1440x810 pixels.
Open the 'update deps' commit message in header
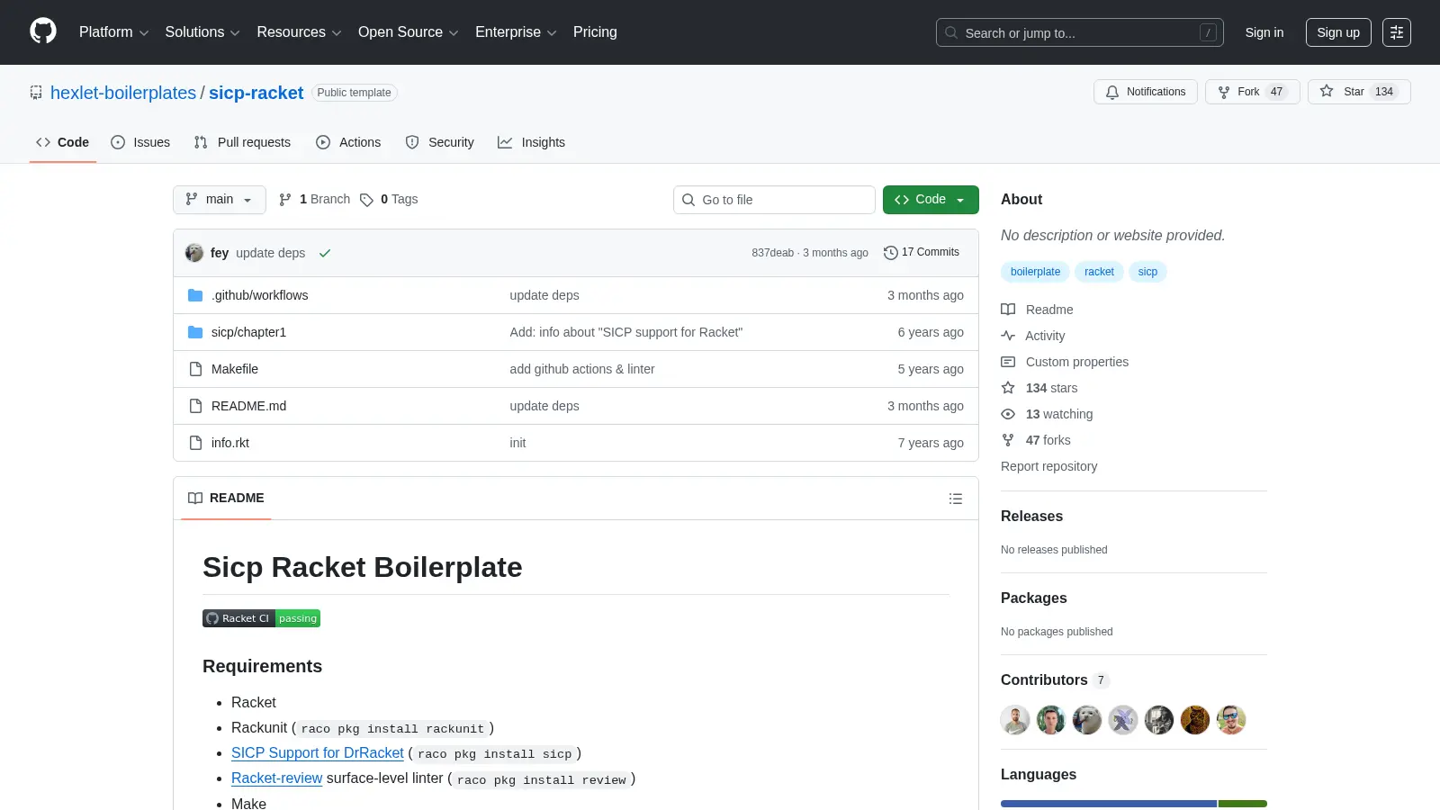coord(270,253)
